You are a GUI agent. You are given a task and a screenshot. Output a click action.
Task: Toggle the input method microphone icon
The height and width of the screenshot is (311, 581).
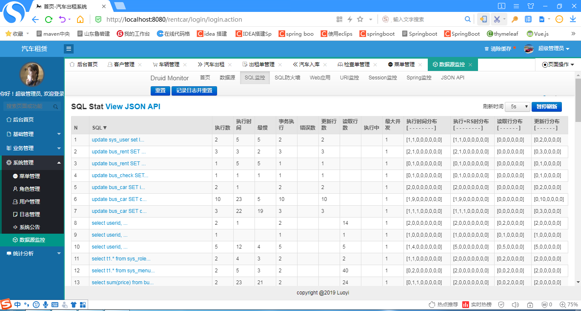pos(46,305)
